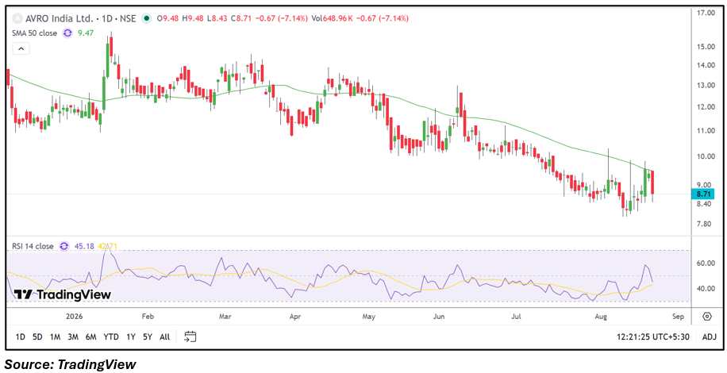This screenshot has width=727, height=373.
Task: Click the RSI 14 refresh icon
Action: (64, 247)
